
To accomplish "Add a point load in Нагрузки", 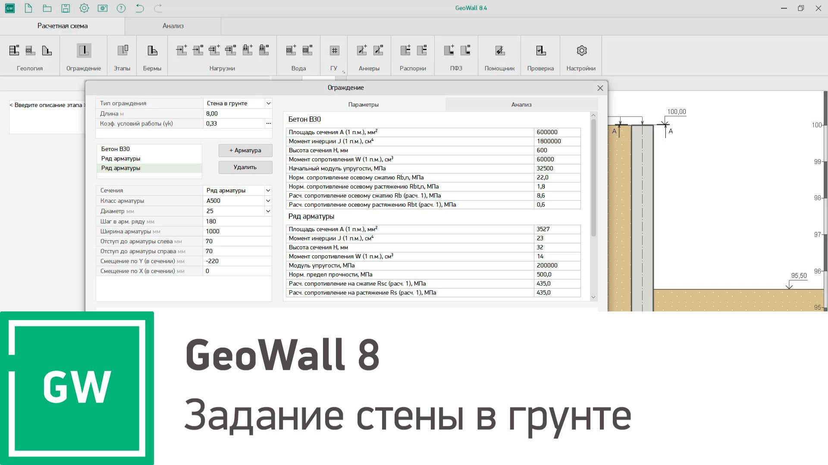I will pos(182,50).
